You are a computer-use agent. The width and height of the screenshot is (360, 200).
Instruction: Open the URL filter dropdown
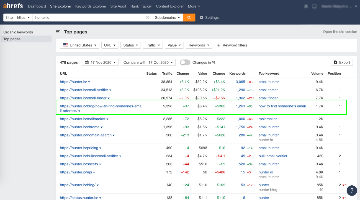click(110, 45)
